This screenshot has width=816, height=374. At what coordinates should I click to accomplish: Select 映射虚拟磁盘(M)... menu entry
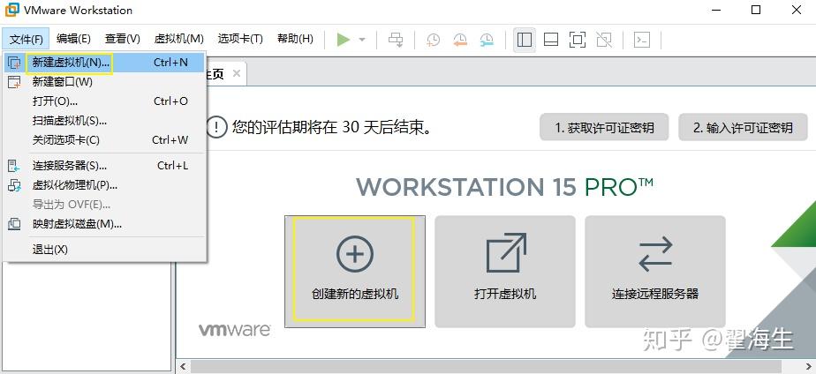click(x=104, y=224)
